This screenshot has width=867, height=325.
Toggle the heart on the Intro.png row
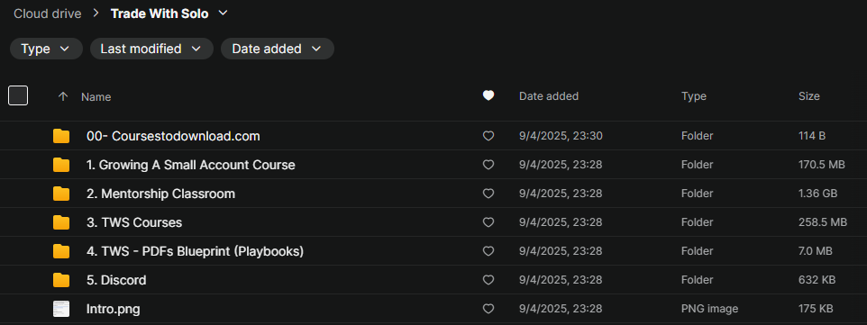tap(488, 309)
